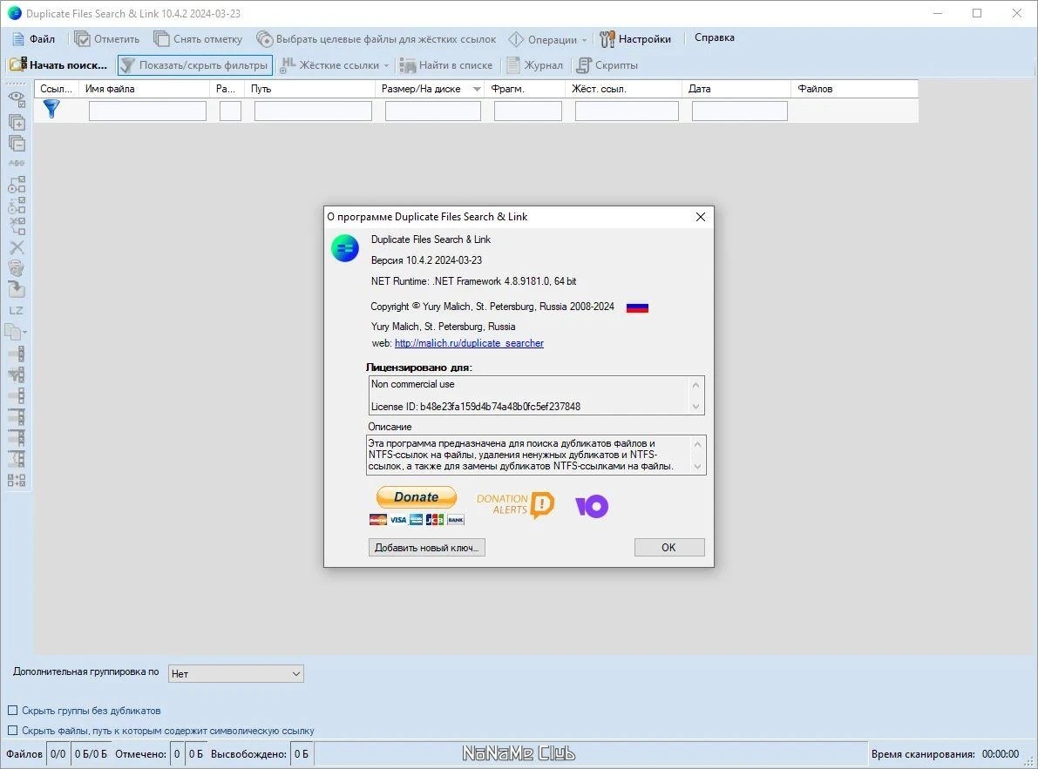Image resolution: width=1038 pixels, height=769 pixels.
Task: Click the Путь filter field
Action: point(313,111)
